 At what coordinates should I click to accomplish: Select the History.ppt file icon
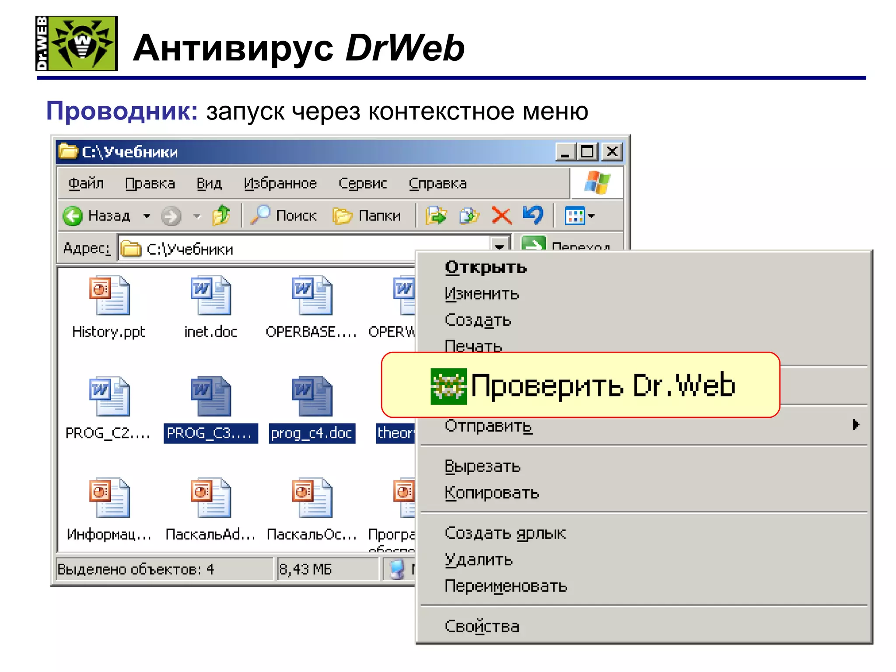(x=109, y=295)
